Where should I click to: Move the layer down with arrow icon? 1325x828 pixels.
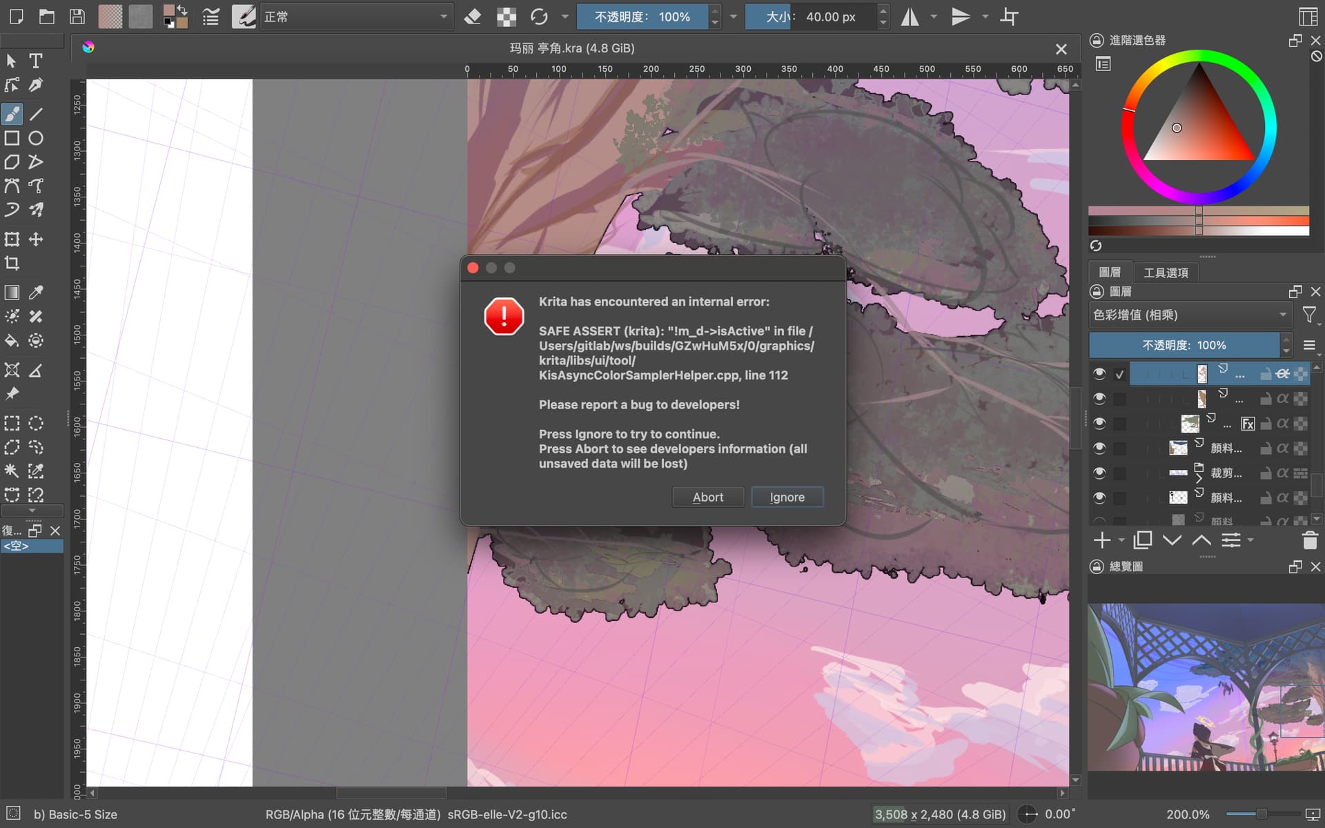1172,540
